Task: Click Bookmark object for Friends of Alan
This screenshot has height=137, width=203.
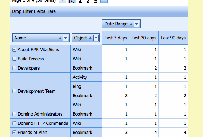Action: click(x=86, y=133)
